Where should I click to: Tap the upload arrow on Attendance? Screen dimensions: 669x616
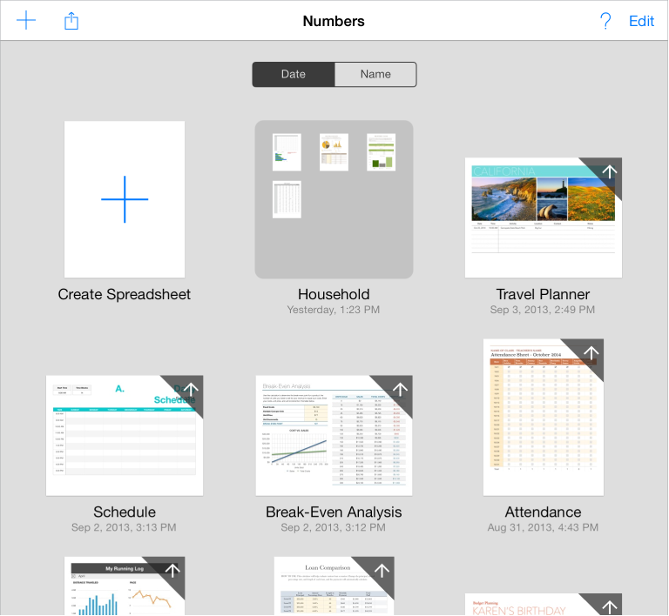[591, 352]
